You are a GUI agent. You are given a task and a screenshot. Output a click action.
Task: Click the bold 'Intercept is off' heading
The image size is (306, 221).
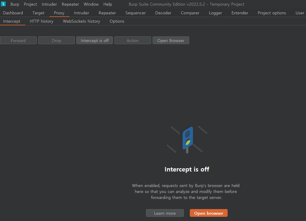[187, 169]
